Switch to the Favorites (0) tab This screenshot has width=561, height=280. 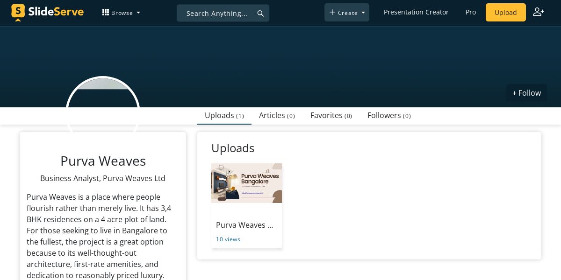click(331, 115)
